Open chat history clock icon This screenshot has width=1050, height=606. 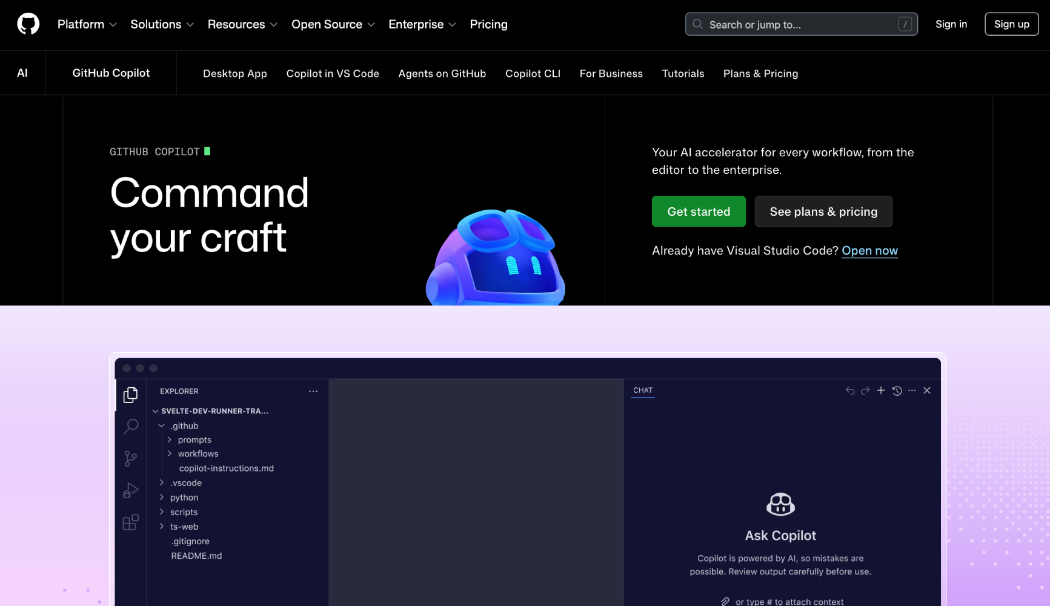click(x=897, y=391)
